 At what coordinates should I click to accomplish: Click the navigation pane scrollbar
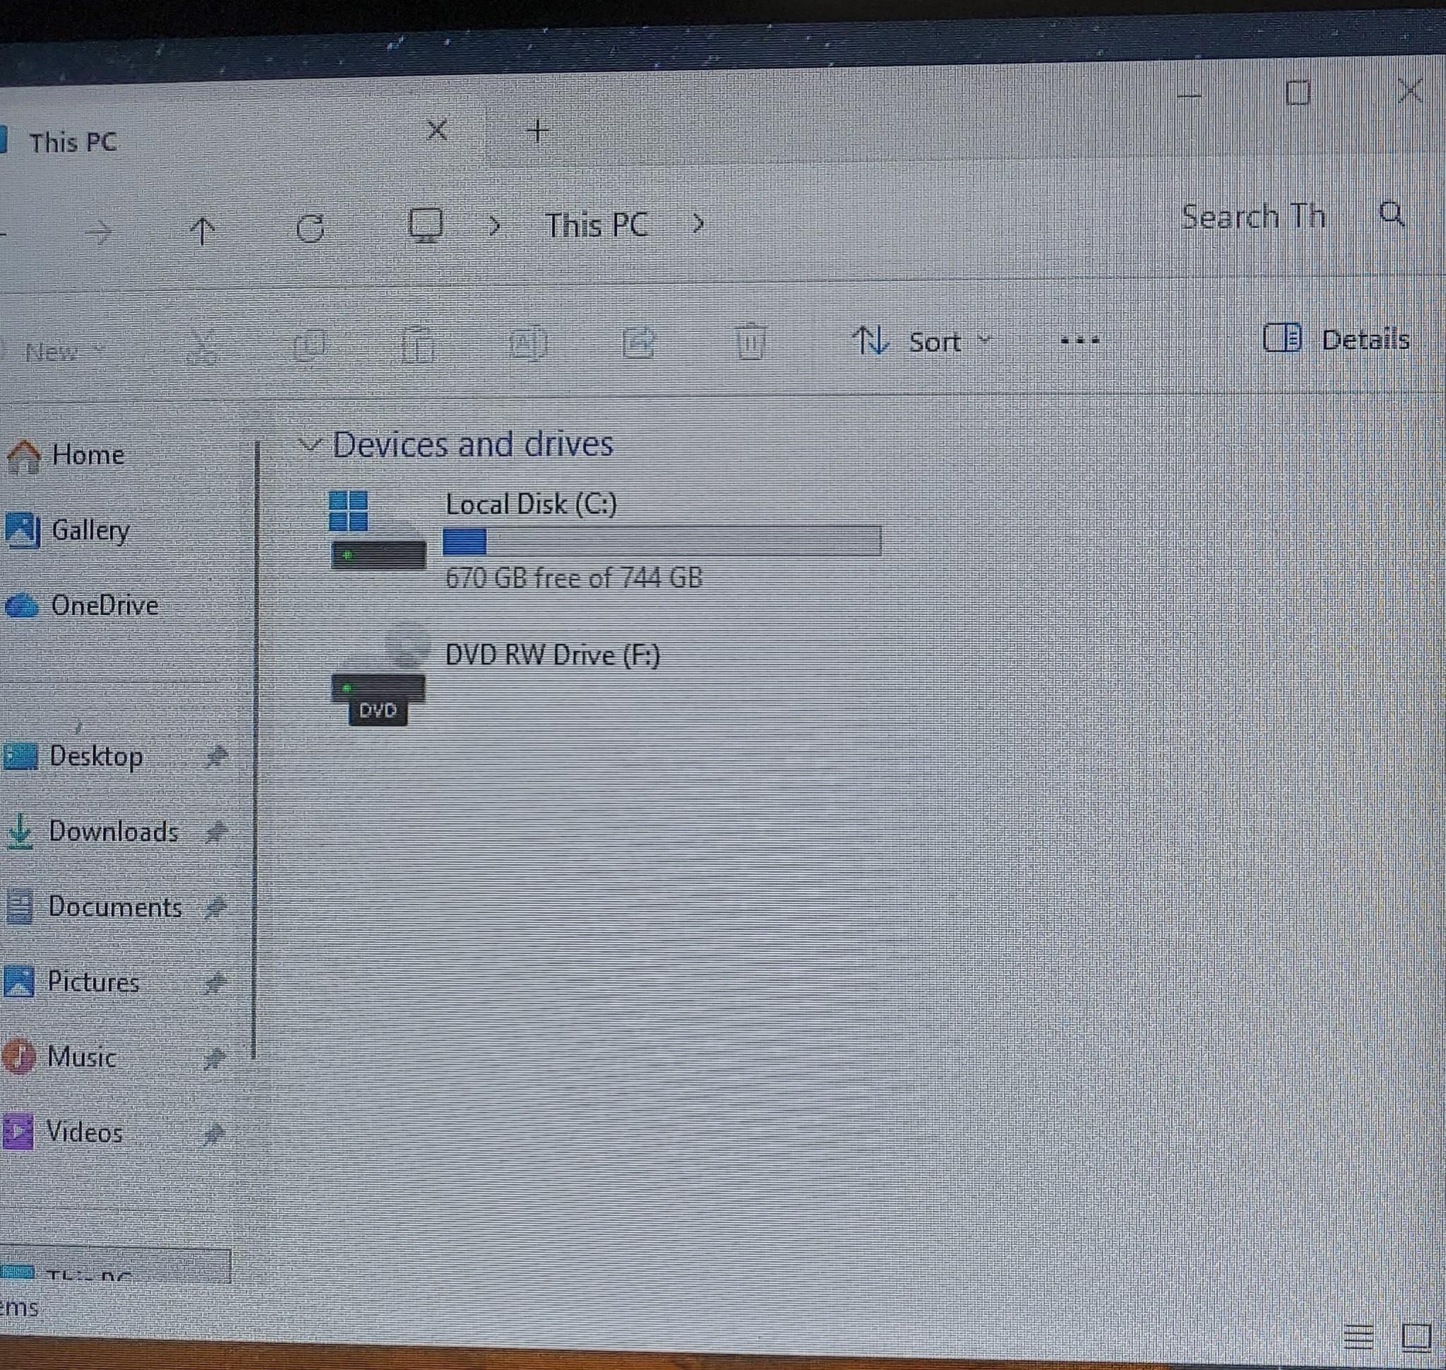[x=254, y=749]
